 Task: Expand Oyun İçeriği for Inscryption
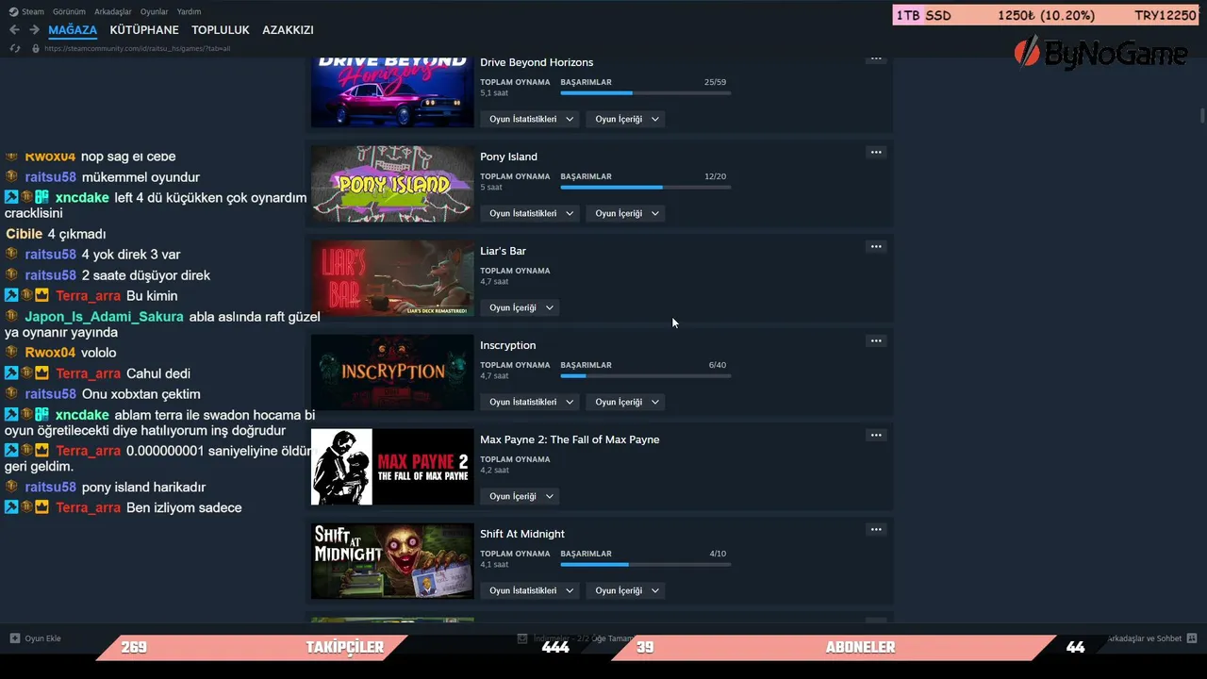(x=627, y=402)
